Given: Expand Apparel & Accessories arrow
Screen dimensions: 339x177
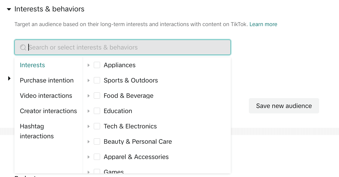Looking at the screenshot, I should [88, 157].
